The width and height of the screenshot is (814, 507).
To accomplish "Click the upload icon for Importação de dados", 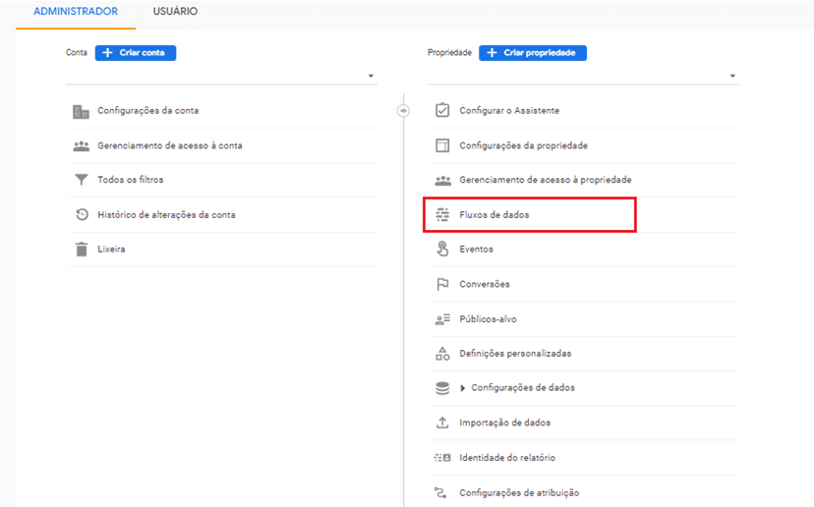I will click(x=442, y=422).
